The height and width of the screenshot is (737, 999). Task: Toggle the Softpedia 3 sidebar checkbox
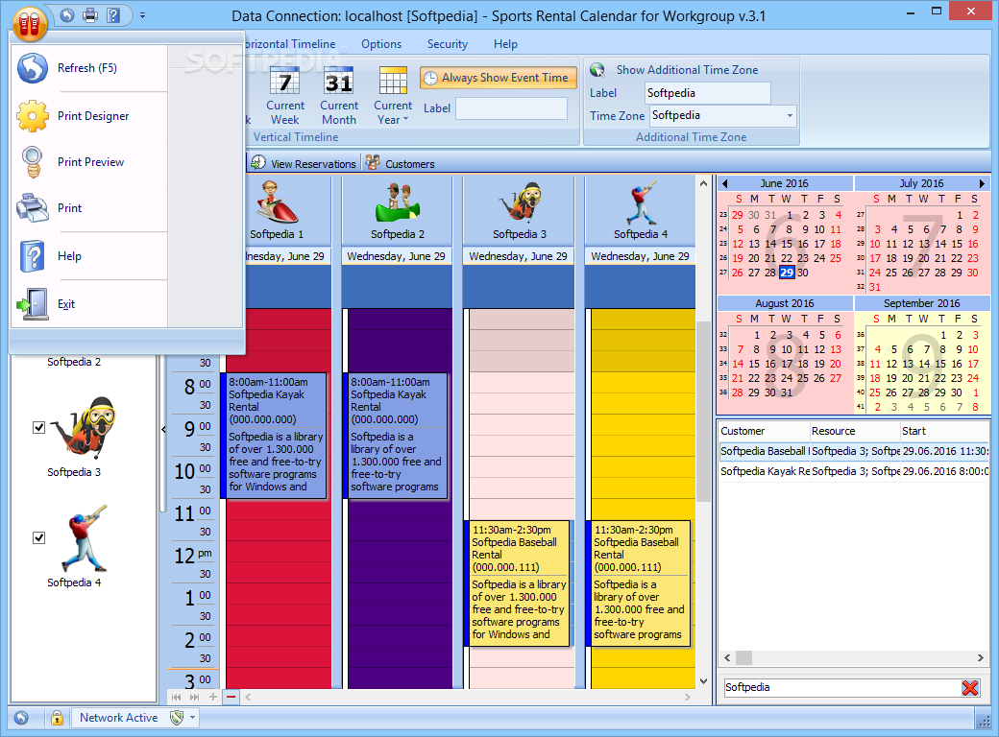pyautogui.click(x=38, y=428)
